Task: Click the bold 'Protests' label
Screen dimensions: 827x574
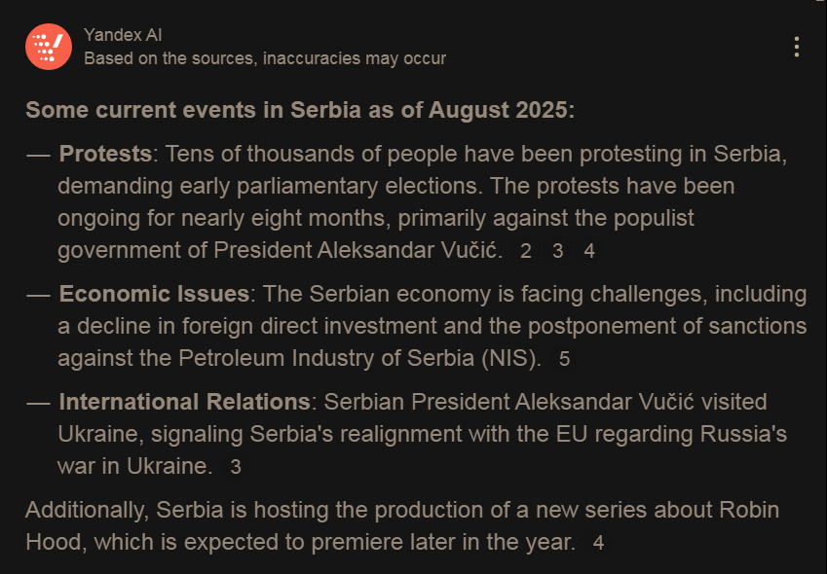Action: [x=105, y=154]
